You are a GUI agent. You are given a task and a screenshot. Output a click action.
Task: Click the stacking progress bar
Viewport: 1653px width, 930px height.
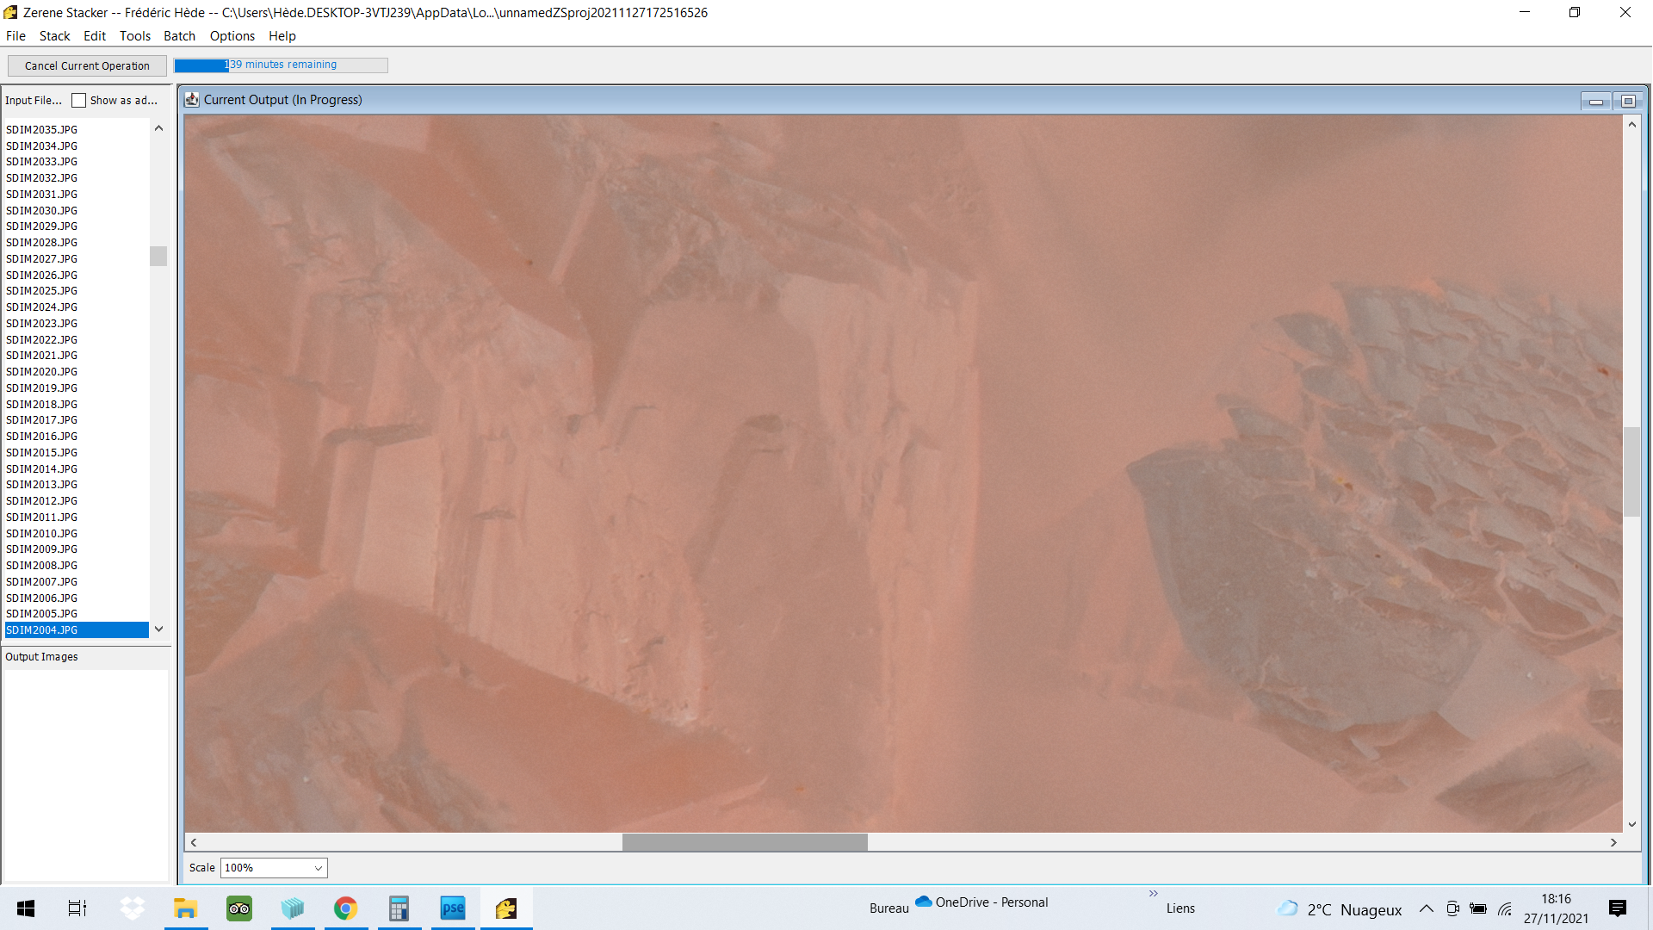tap(281, 65)
